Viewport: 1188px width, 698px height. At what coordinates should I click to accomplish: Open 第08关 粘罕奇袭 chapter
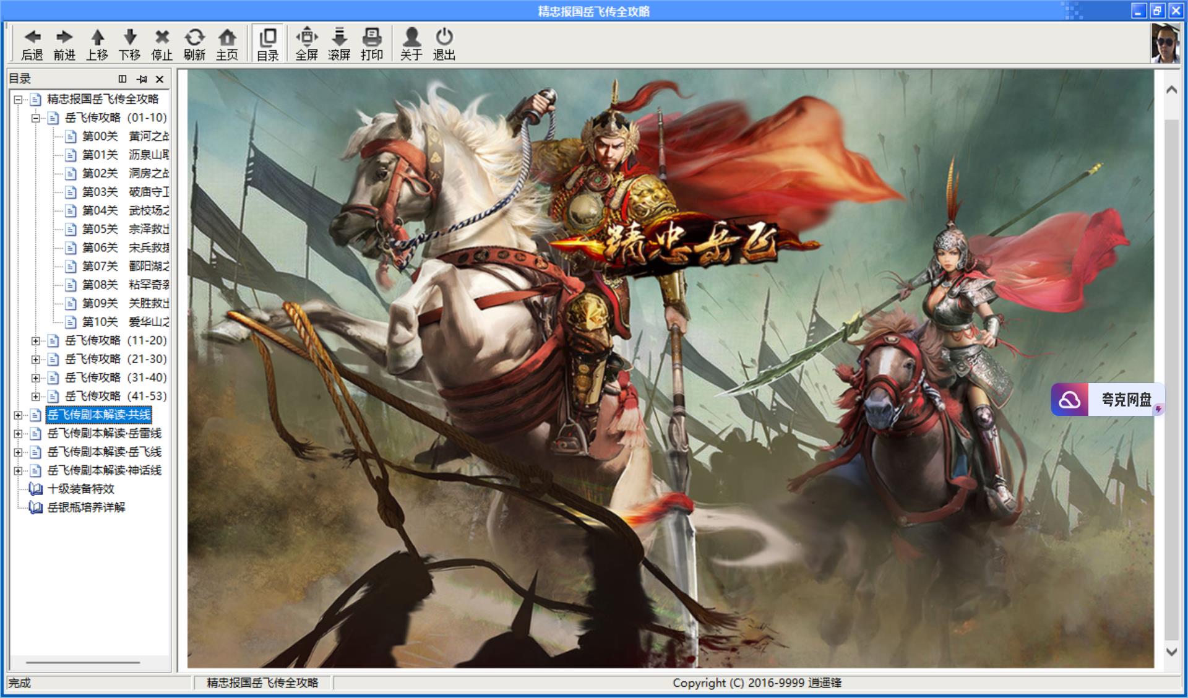[126, 285]
